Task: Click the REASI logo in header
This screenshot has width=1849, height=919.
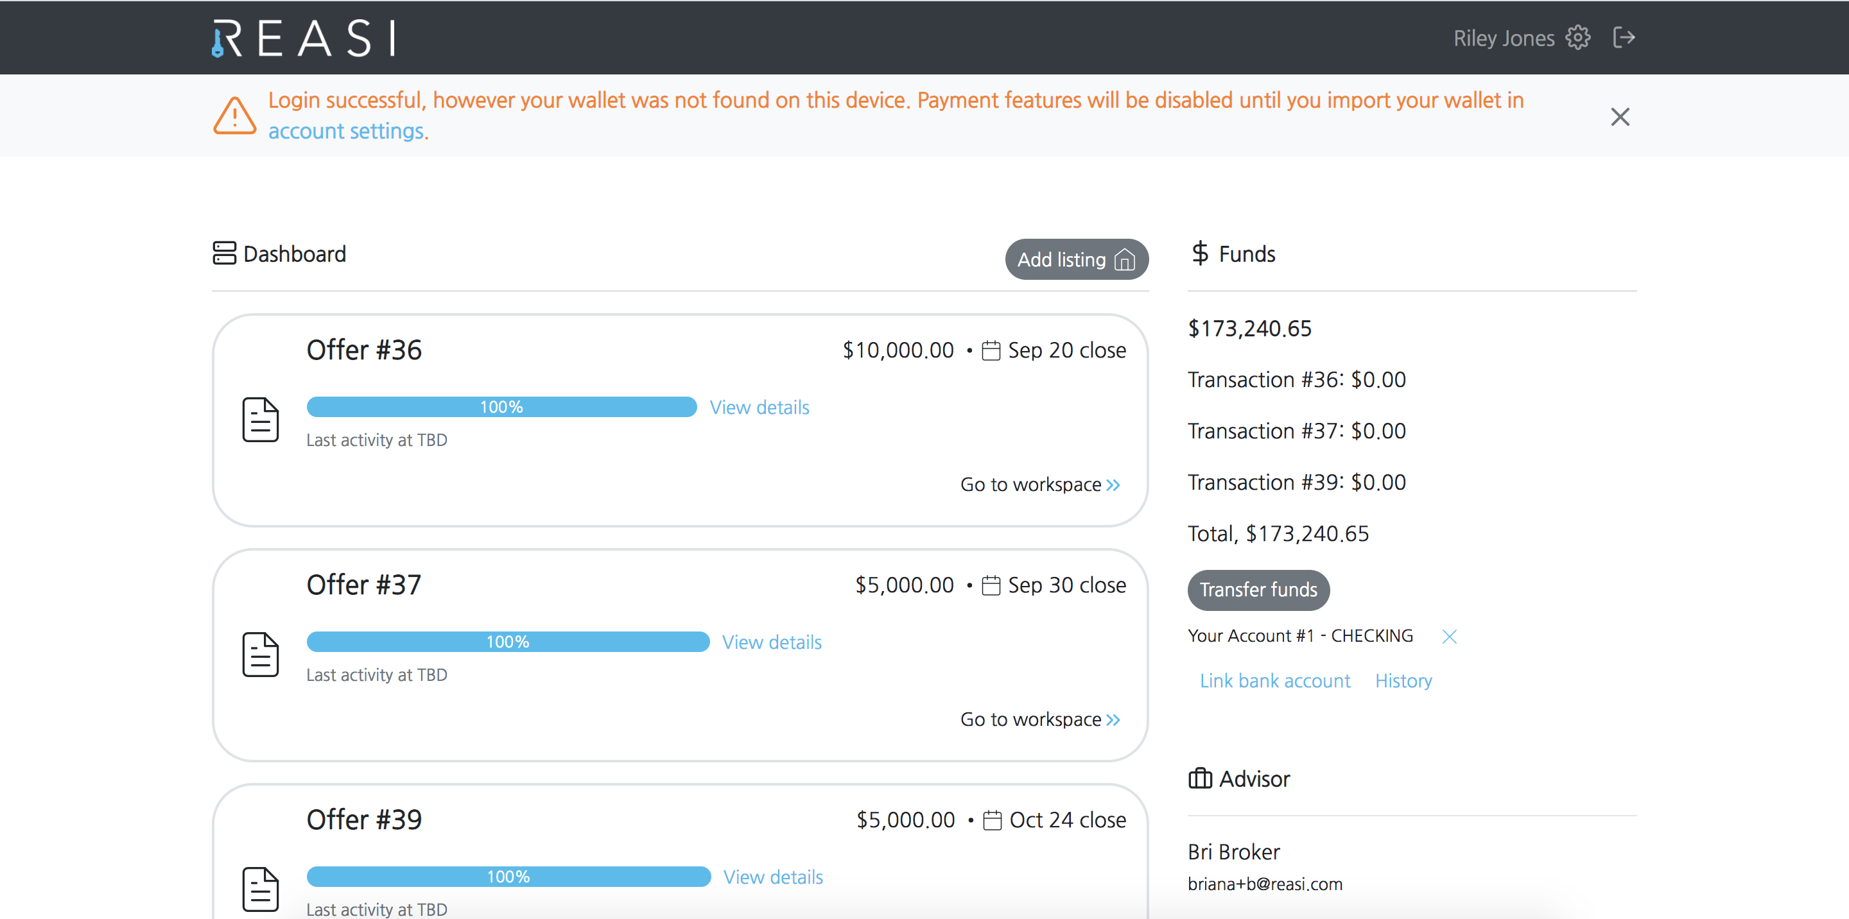Action: point(303,38)
